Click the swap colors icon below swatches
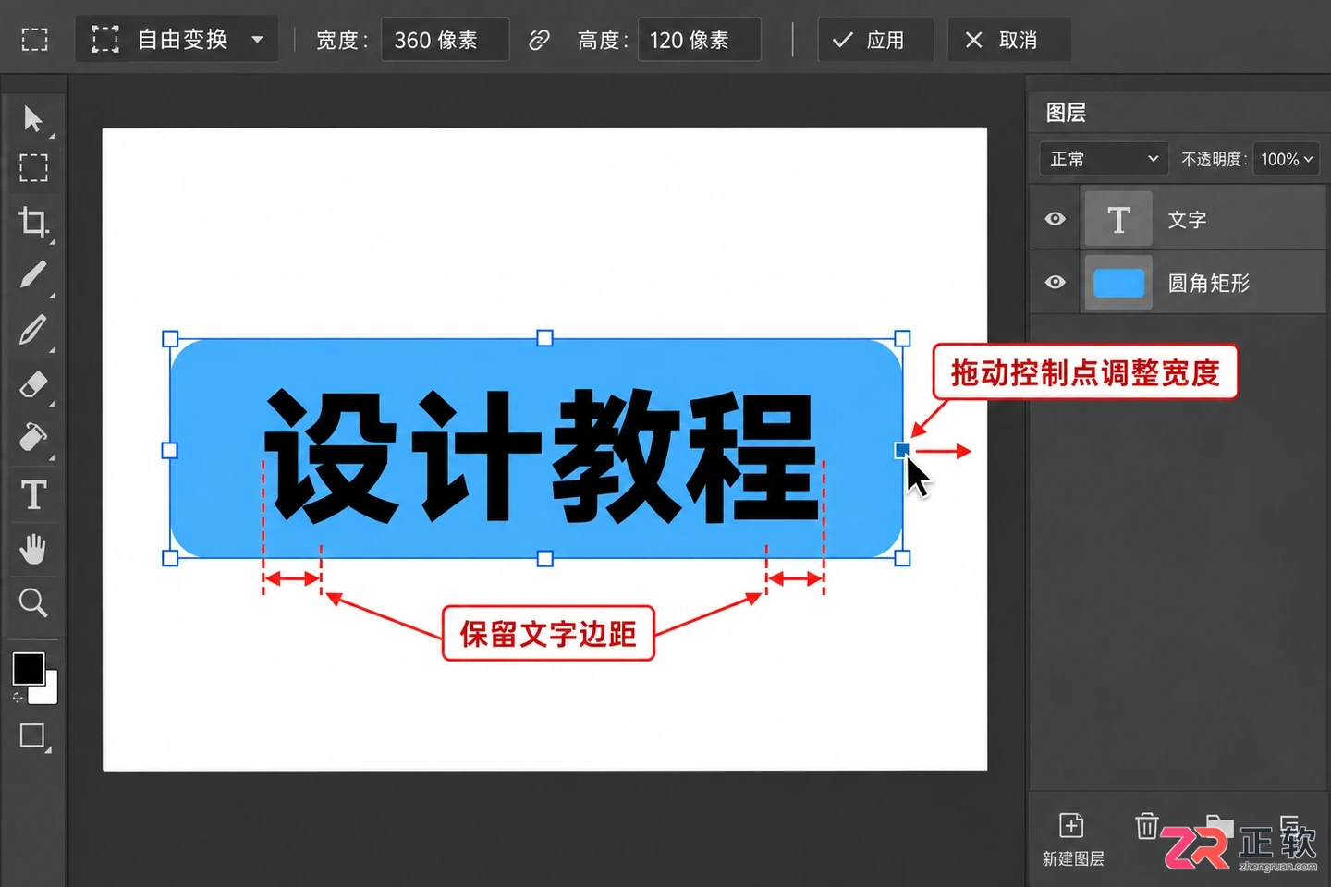The width and height of the screenshot is (1331, 887). point(18,698)
